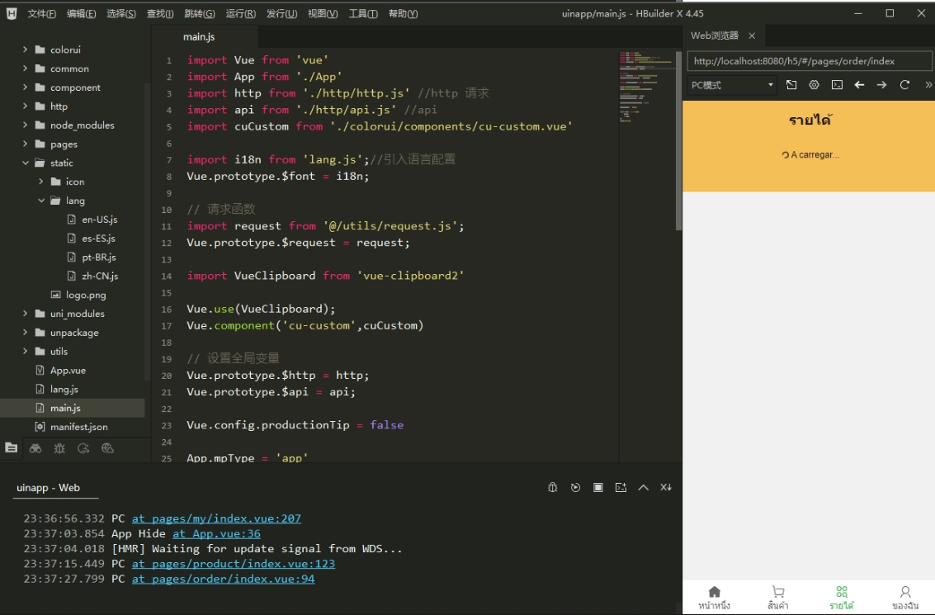Go back in the built-in web browser
This screenshot has width=935, height=615.
pyautogui.click(x=859, y=85)
